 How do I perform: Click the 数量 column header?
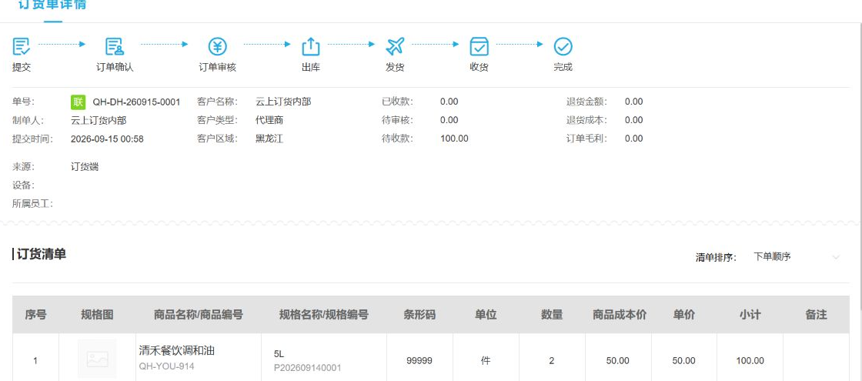tap(552, 315)
